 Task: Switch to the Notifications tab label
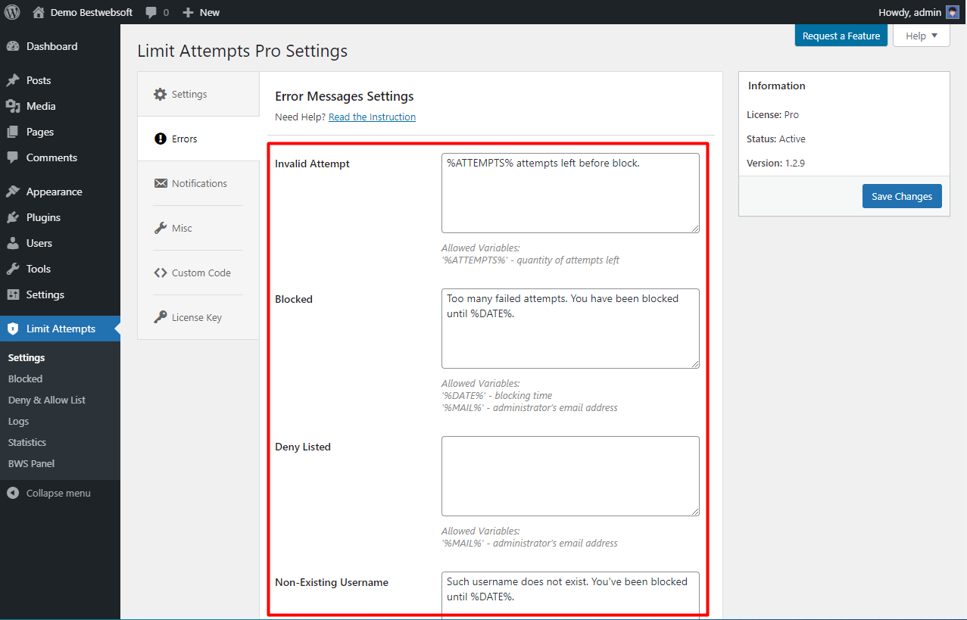tap(199, 183)
